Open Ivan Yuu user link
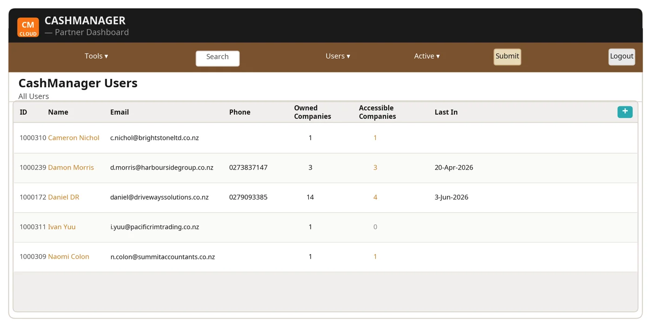The width and height of the screenshot is (651, 327). (61, 227)
